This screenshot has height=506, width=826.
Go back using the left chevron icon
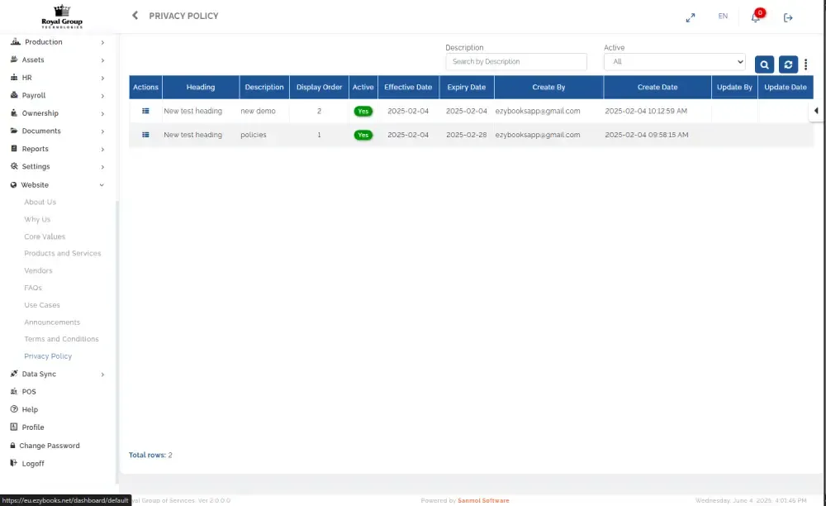click(x=135, y=16)
